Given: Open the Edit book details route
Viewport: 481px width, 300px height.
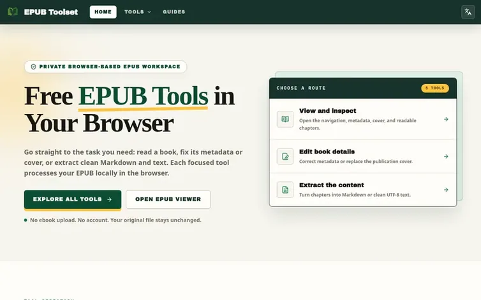Looking at the screenshot, I should (363, 156).
